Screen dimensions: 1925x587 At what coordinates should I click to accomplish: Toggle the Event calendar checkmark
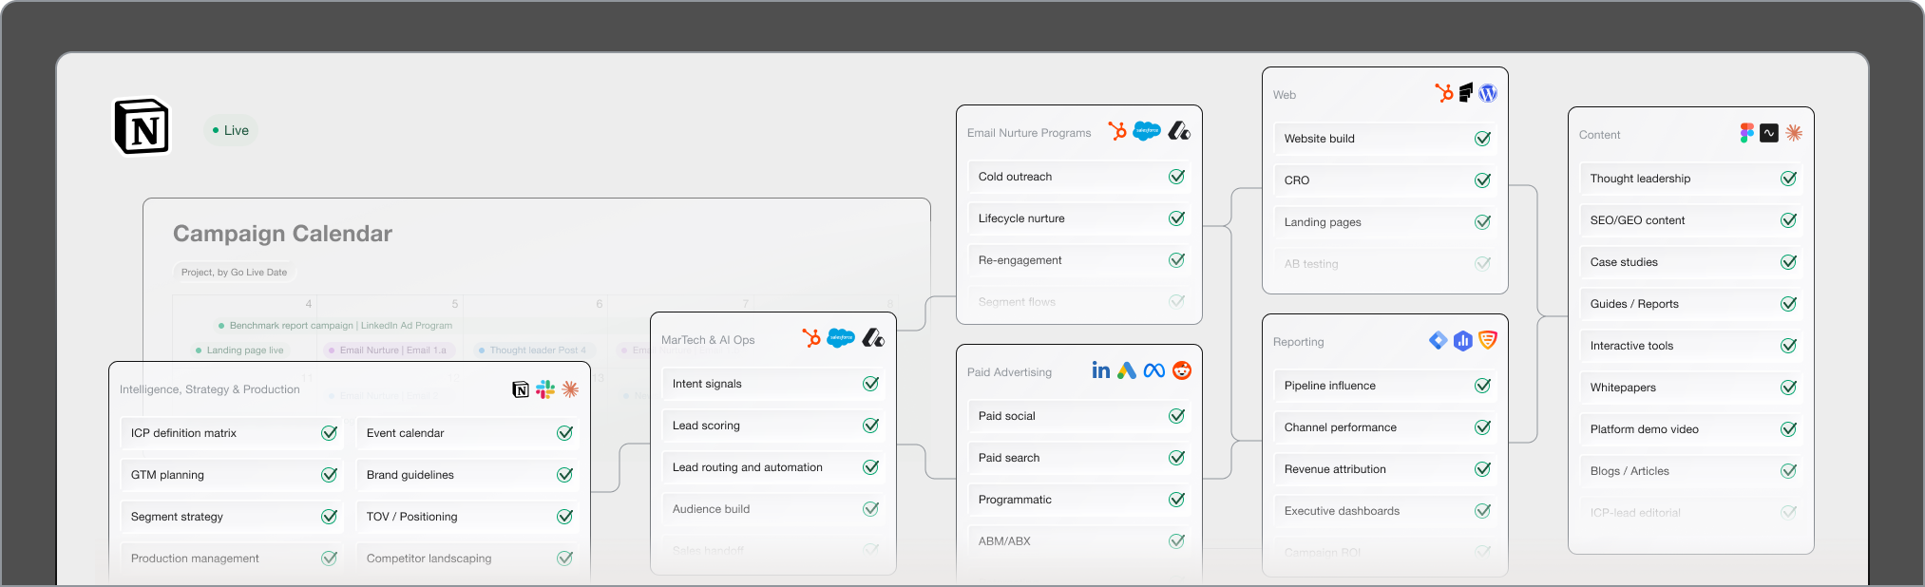564,433
